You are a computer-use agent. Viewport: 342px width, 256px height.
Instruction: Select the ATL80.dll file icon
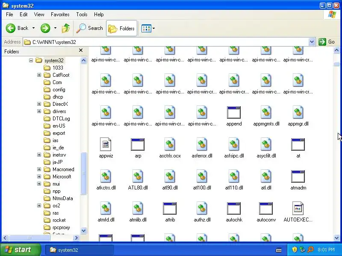[138, 176]
